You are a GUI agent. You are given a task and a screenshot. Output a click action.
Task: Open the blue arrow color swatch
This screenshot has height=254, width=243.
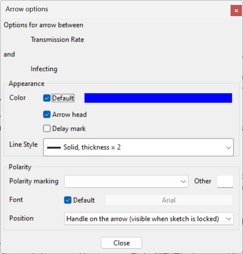158,98
